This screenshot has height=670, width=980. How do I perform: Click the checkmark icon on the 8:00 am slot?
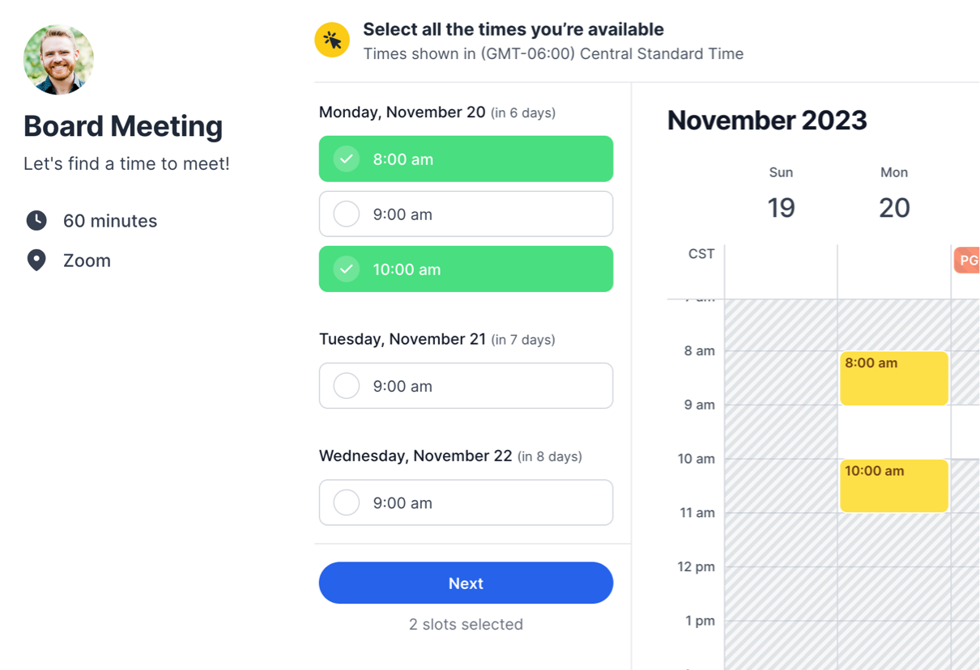pyautogui.click(x=346, y=159)
